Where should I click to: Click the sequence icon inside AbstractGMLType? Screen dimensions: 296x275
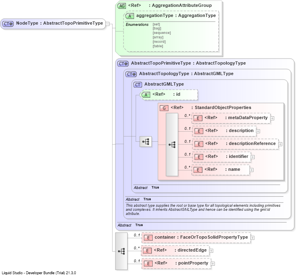[x=145, y=141]
